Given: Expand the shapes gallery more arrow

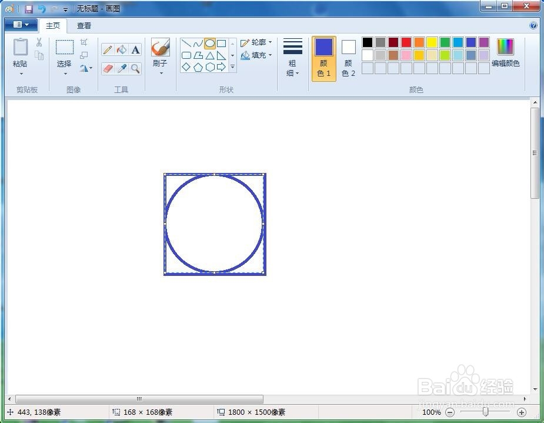Looking at the screenshot, I should tap(232, 66).
